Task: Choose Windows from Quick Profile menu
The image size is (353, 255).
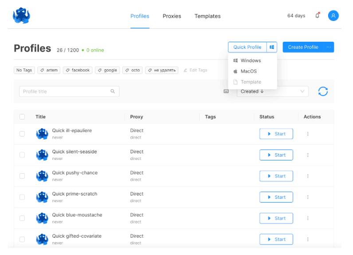Action: click(251, 60)
